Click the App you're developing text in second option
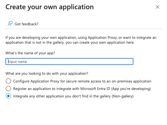Screen dimensions: 167x125 click(131, 89)
